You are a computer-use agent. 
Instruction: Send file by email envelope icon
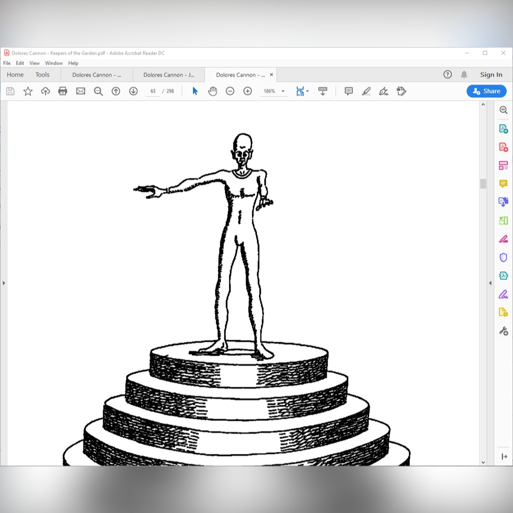81,91
